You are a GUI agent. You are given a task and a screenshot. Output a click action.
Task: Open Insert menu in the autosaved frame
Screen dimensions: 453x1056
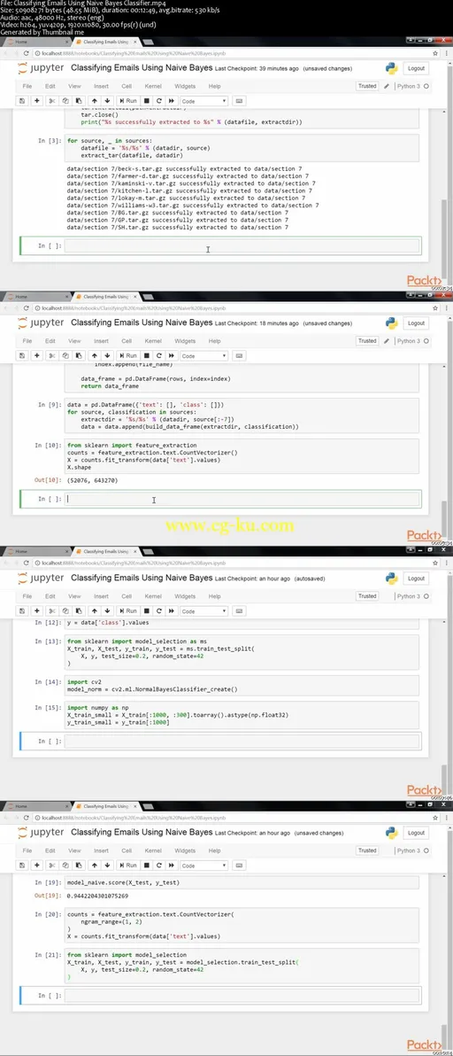[102, 596]
